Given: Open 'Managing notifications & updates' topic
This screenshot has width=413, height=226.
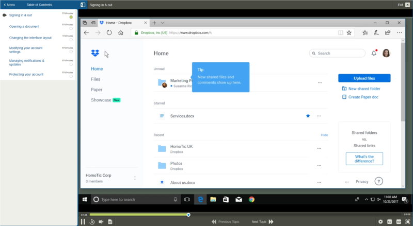Looking at the screenshot, I should (27, 62).
